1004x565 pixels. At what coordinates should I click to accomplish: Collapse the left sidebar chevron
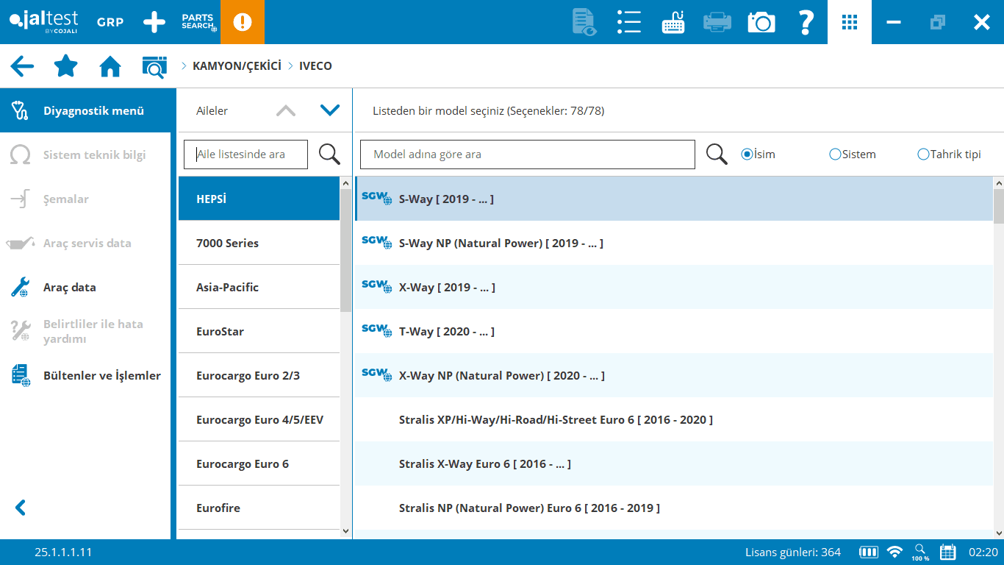[x=21, y=508]
